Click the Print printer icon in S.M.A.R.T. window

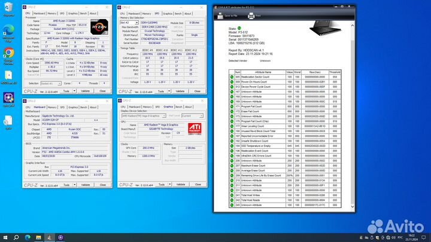(251, 16)
